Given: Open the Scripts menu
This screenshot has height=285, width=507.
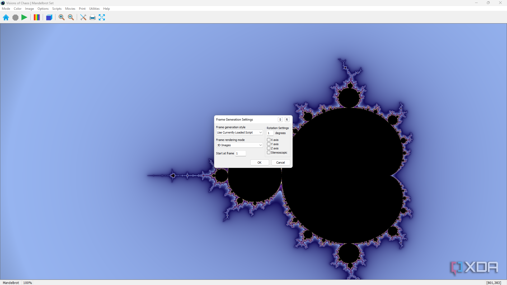Looking at the screenshot, I should click(57, 9).
